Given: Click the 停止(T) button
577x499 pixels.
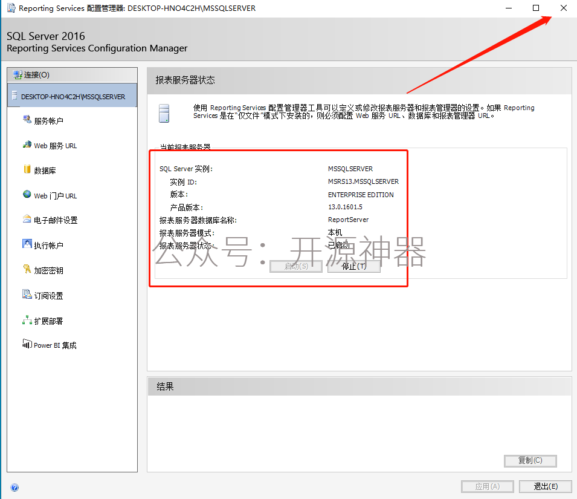Looking at the screenshot, I should 354,266.
